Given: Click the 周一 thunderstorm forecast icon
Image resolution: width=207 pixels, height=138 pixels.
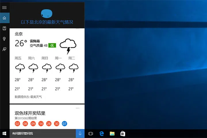Looking at the screenshot, I should (60, 68).
